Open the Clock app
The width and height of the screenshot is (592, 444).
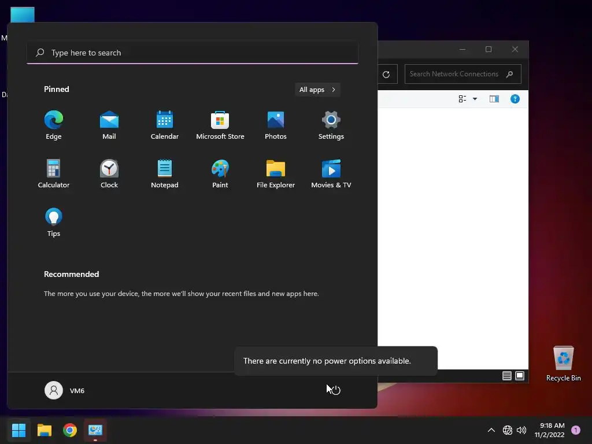coord(109,173)
